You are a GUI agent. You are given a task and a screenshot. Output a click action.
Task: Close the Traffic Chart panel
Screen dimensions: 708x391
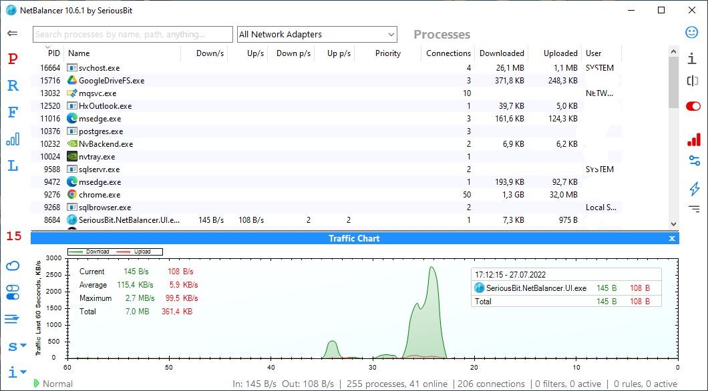[672, 238]
